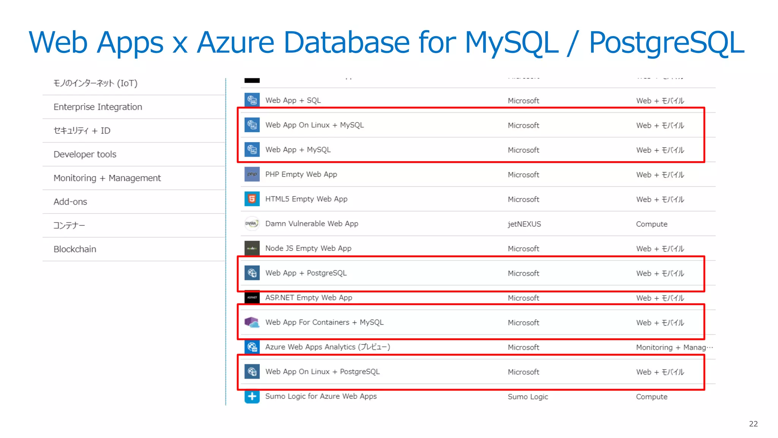This screenshot has height=438, width=778.
Task: Click Compute category in Sumo Logic row
Action: click(x=651, y=397)
